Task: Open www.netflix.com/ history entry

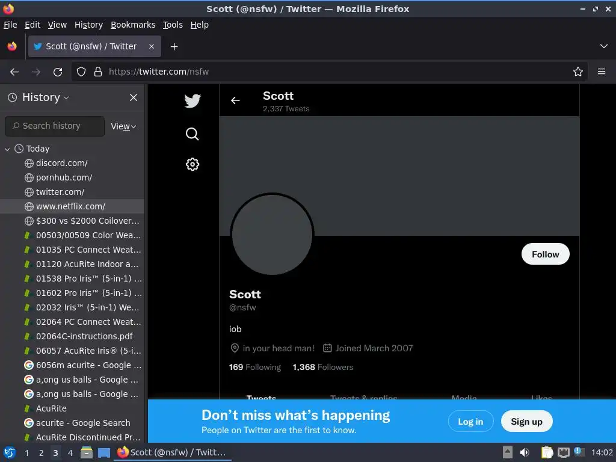Action: click(x=72, y=206)
